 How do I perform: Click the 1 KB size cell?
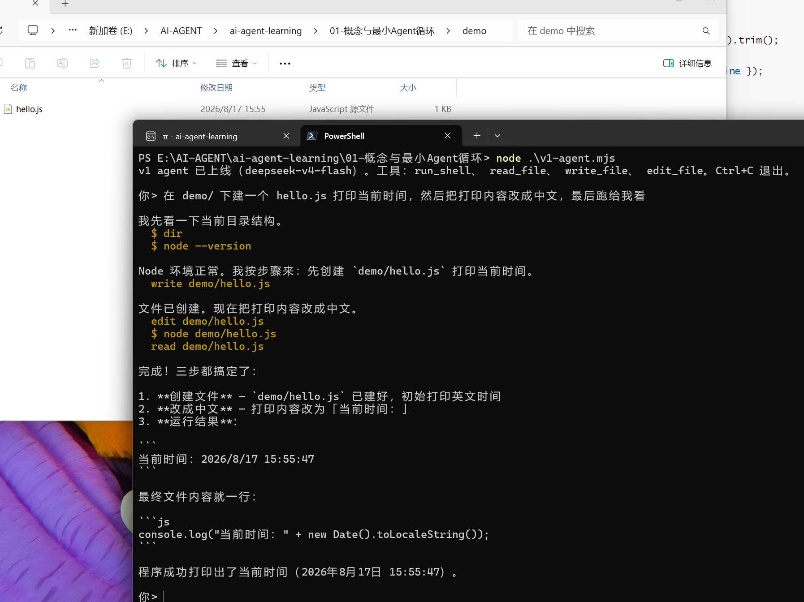(443, 109)
